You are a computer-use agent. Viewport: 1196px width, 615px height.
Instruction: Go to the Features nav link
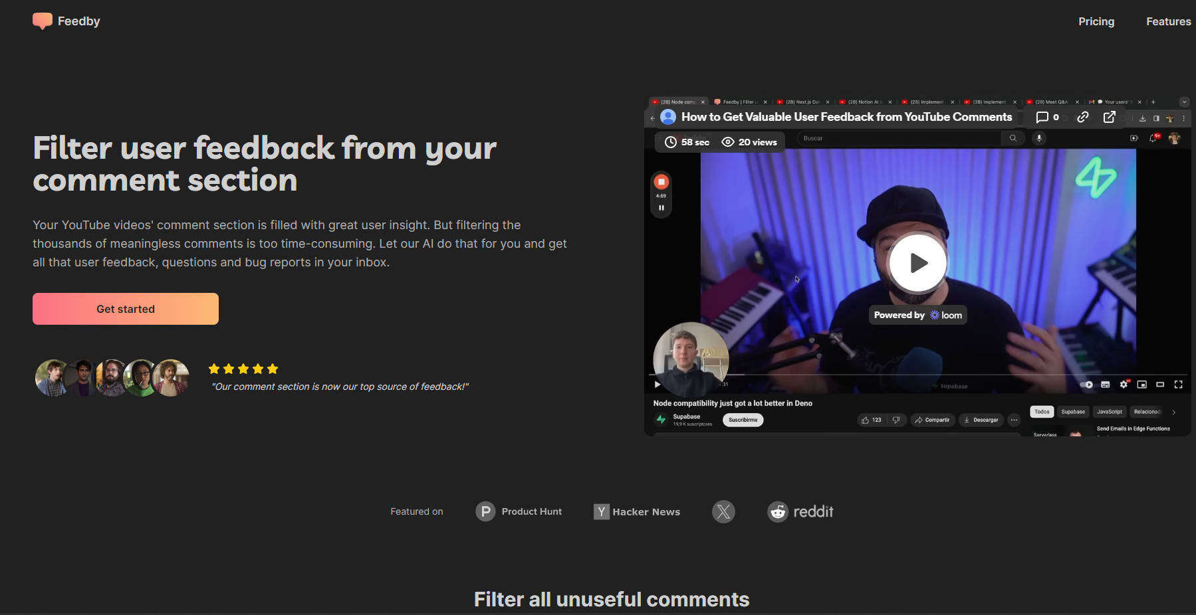click(1168, 21)
